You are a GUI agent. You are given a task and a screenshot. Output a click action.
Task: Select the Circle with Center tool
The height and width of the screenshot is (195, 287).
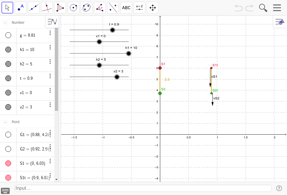[73, 8]
